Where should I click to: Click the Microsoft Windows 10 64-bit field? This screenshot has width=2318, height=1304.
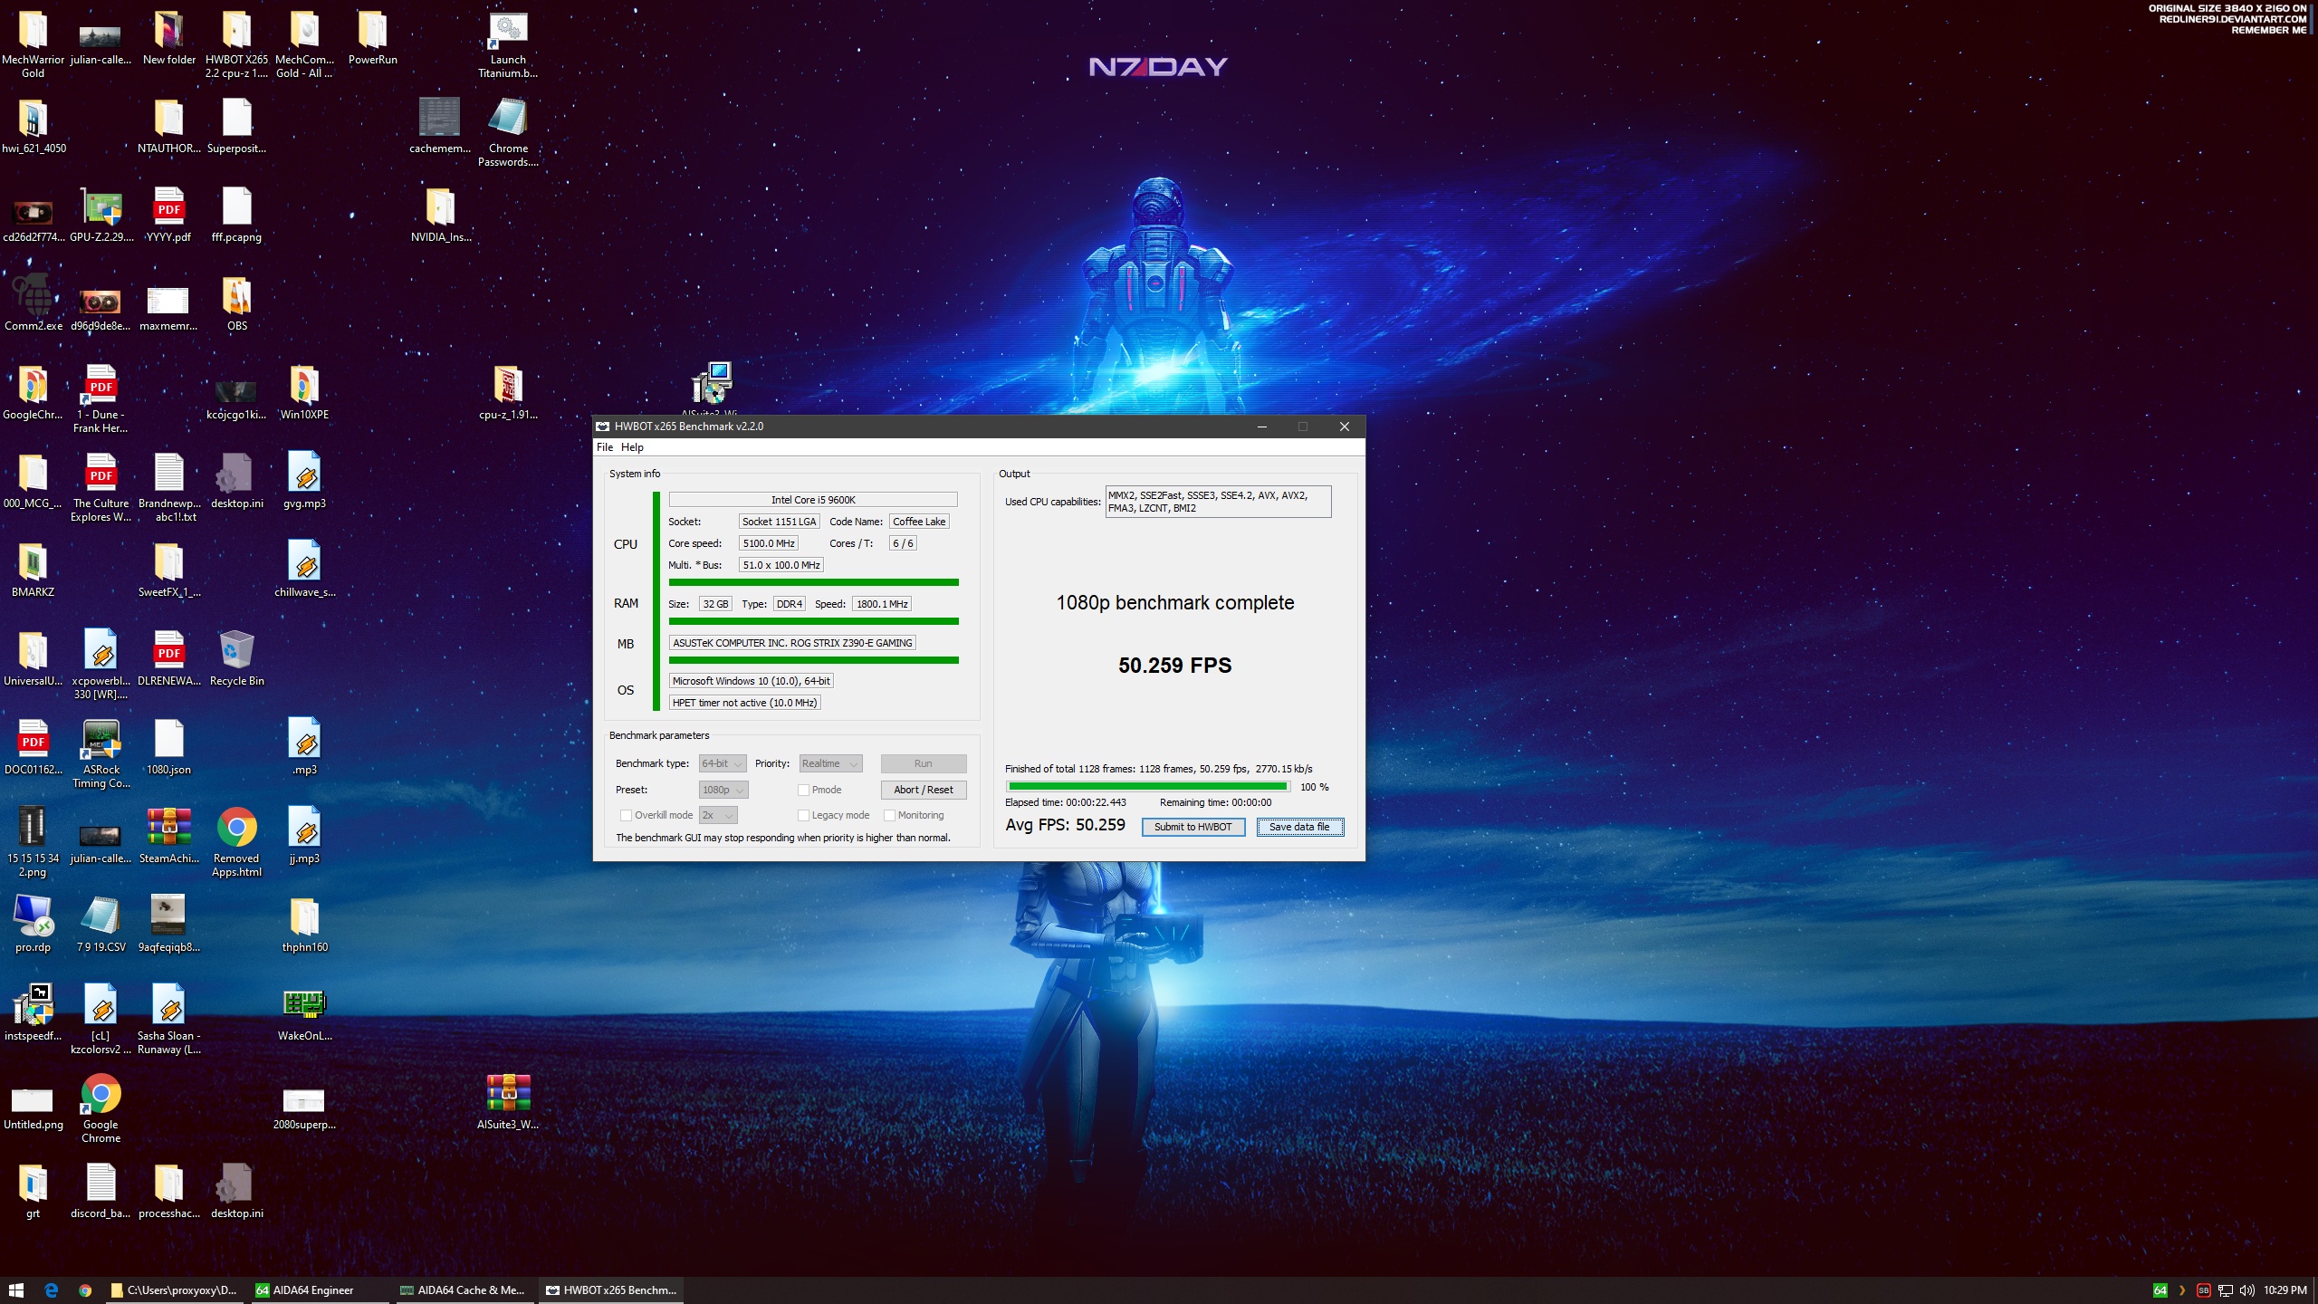pos(751,681)
